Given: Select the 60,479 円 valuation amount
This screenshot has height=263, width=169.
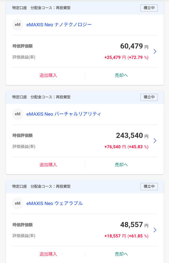Looking at the screenshot, I should pos(134,46).
